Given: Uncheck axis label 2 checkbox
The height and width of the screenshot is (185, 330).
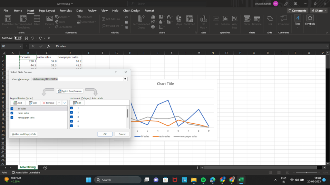Looking at the screenshot, I should (x=72, y=112).
